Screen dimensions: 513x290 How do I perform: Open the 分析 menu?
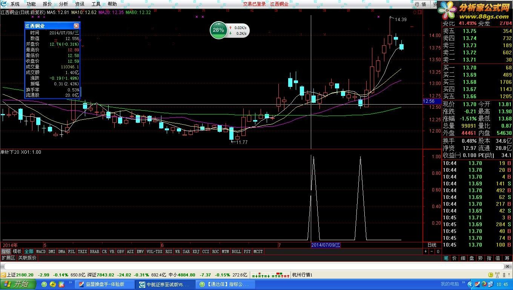(x=64, y=4)
